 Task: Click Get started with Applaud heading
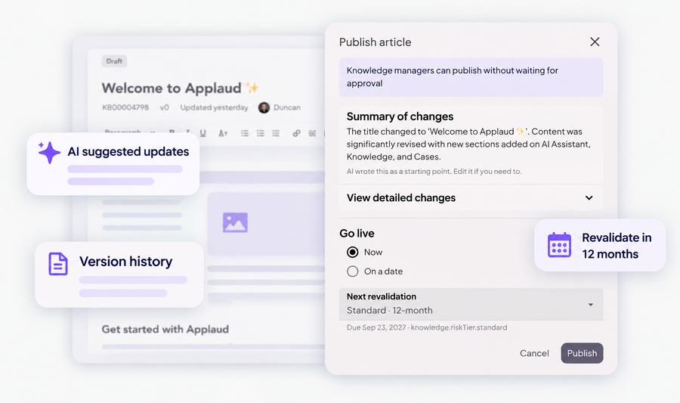tap(165, 329)
